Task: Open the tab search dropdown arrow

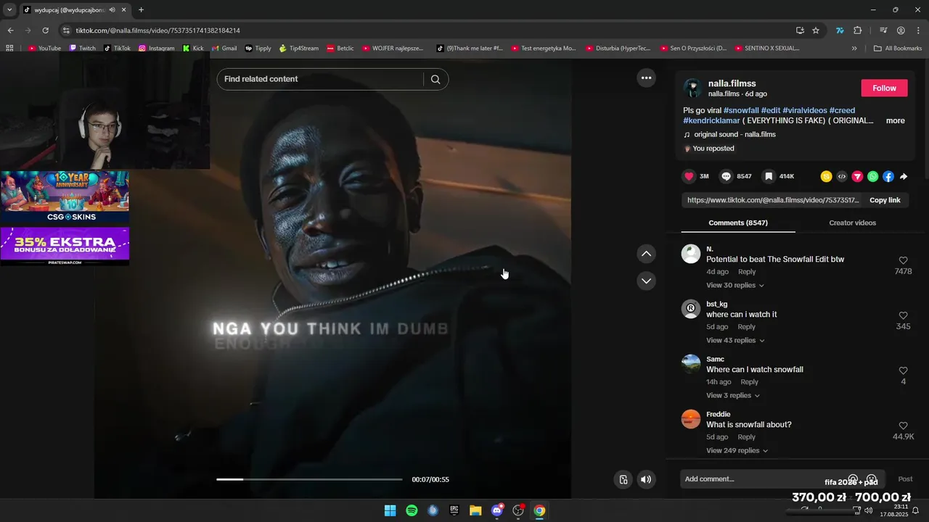Action: click(9, 10)
